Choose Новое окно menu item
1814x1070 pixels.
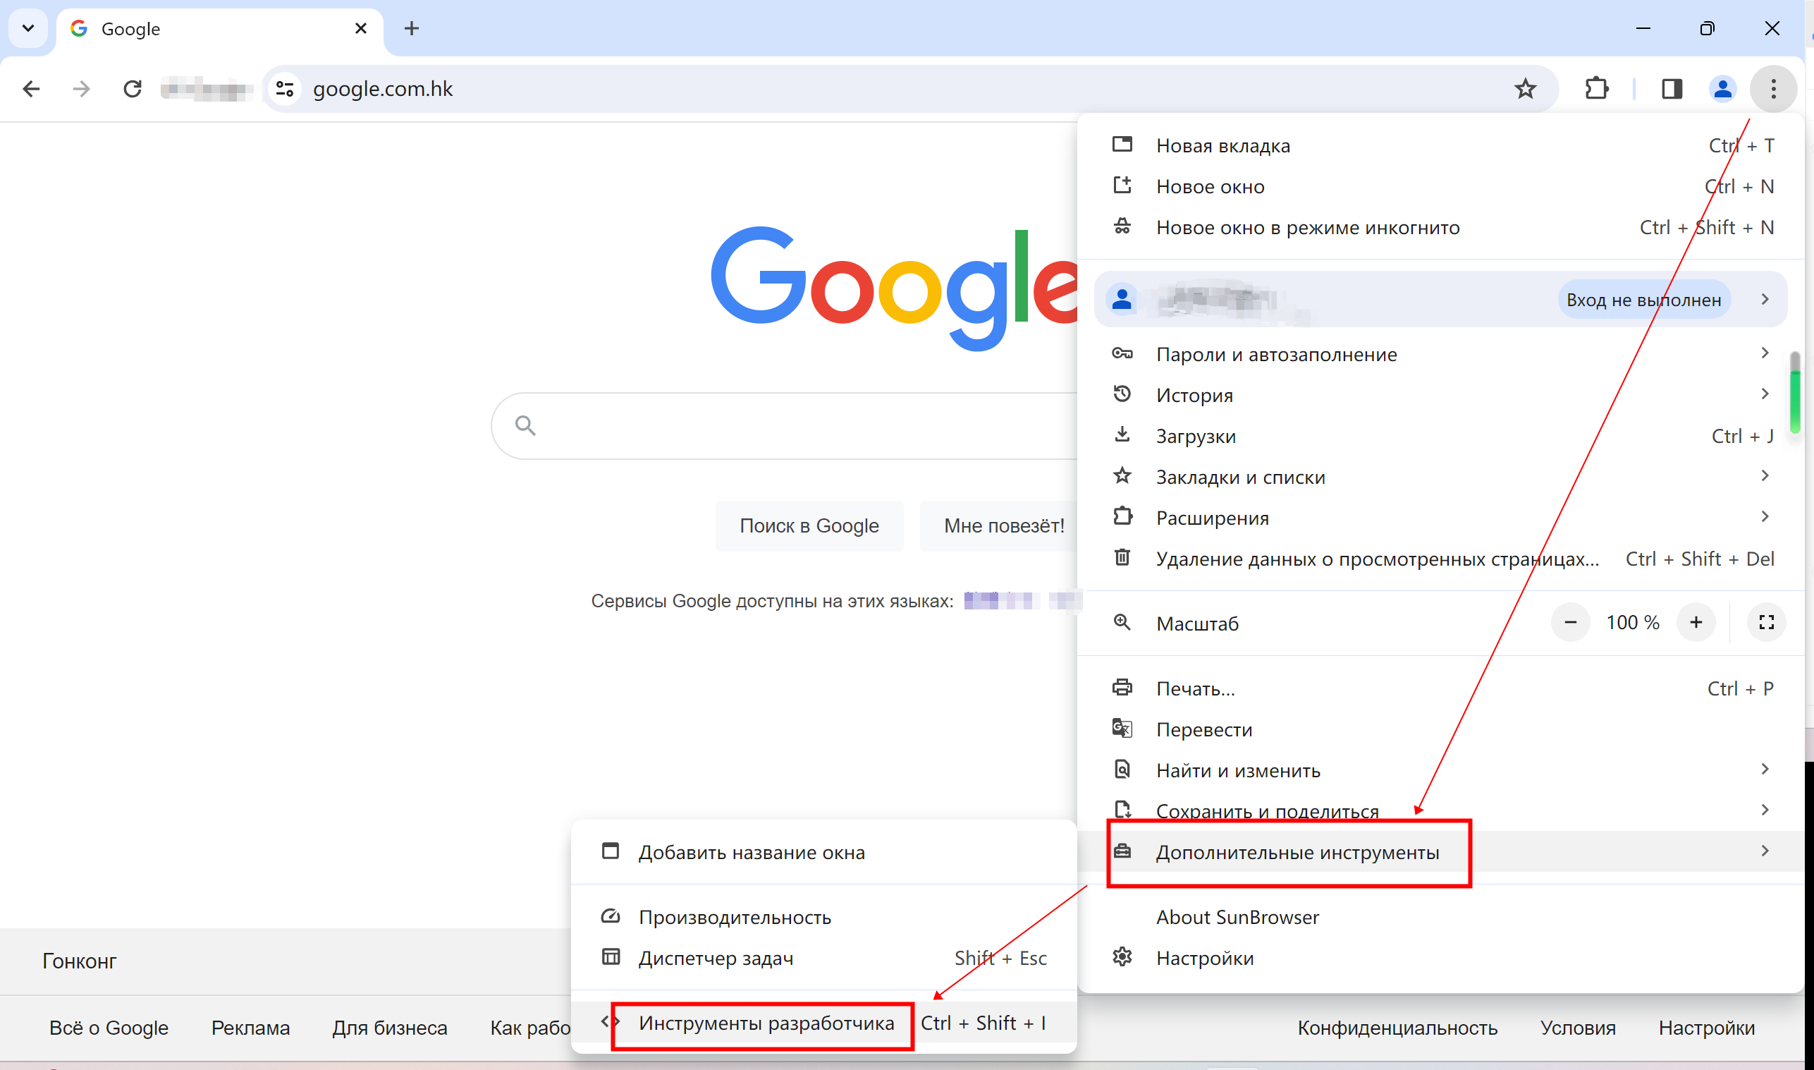pos(1440,187)
